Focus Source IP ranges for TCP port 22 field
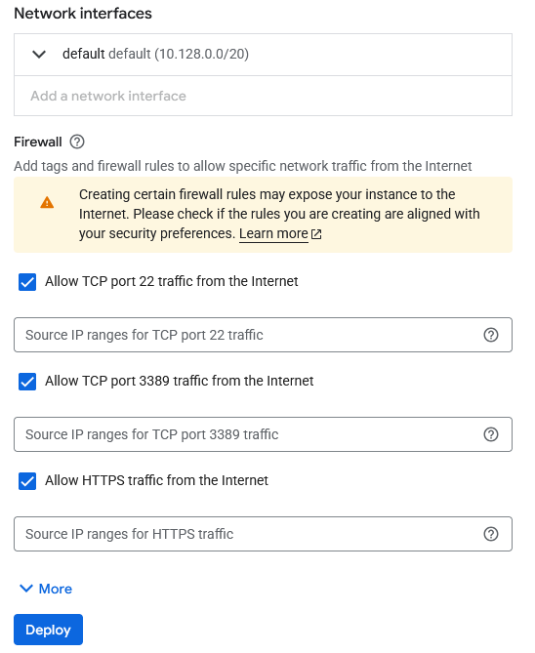535x653 pixels. [263, 335]
